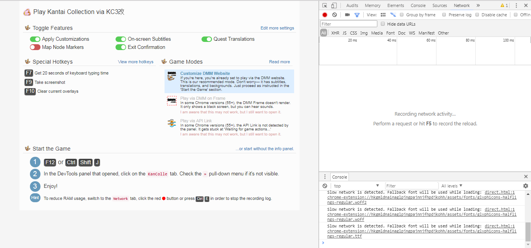531x248 pixels.
Task: Click inside the network Filter input field
Action: (348, 24)
